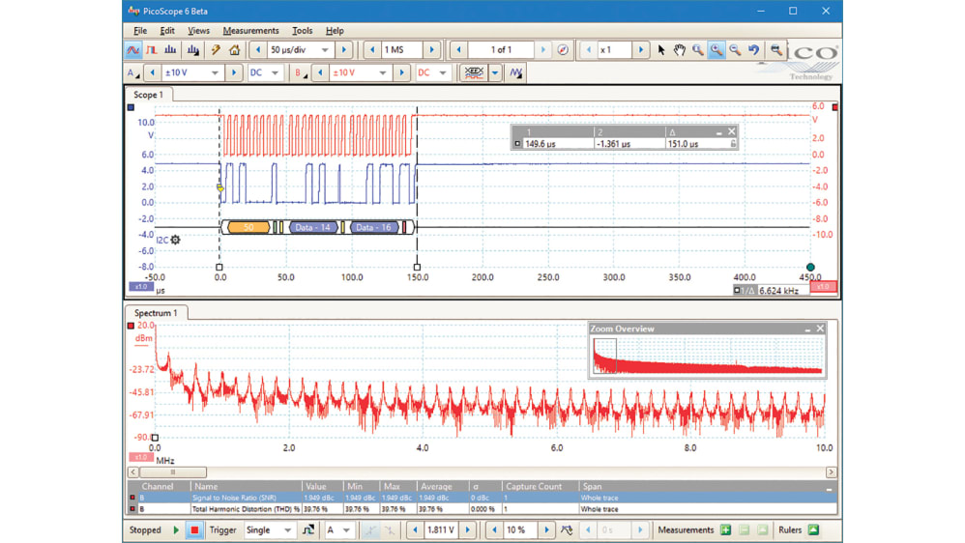This screenshot has height=543, width=965.
Task: Open the Views menu
Action: tap(198, 31)
